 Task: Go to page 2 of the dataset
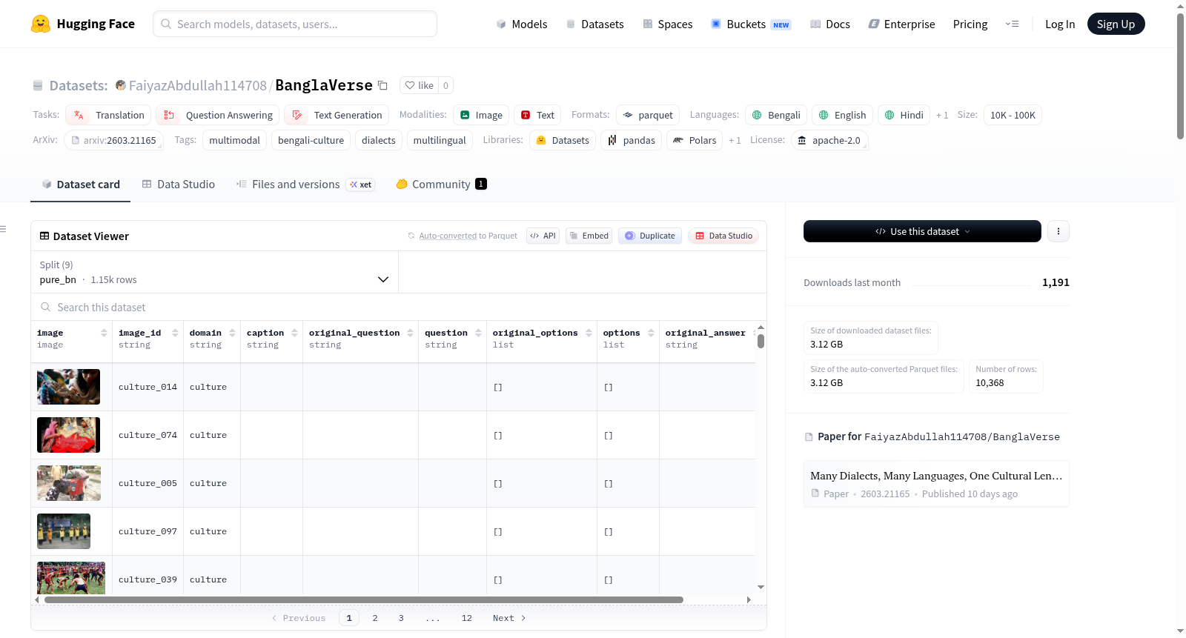375,618
